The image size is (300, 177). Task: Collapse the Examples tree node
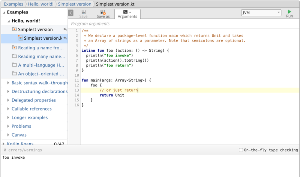tap(4, 12)
